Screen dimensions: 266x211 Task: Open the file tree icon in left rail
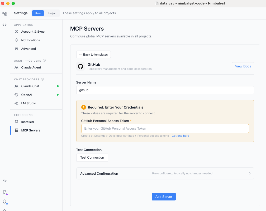point(4,14)
